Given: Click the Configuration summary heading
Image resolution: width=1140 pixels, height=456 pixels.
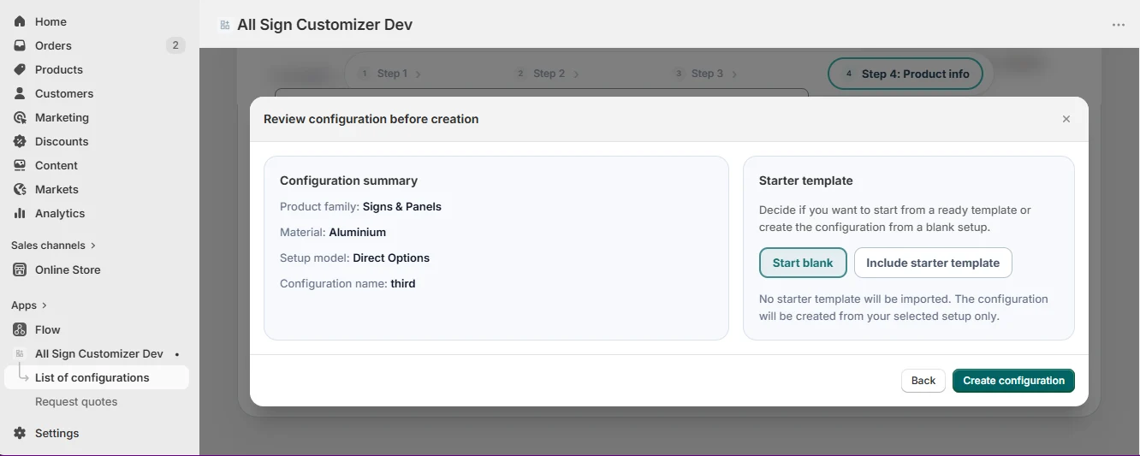Looking at the screenshot, I should (x=349, y=181).
